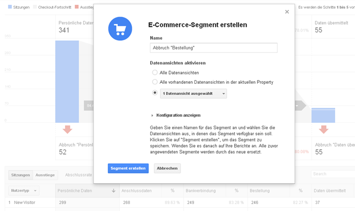Select Alle vorhandenen Datenansichten in aktueller Property
This screenshot has height=211, width=355.
[x=155, y=82]
